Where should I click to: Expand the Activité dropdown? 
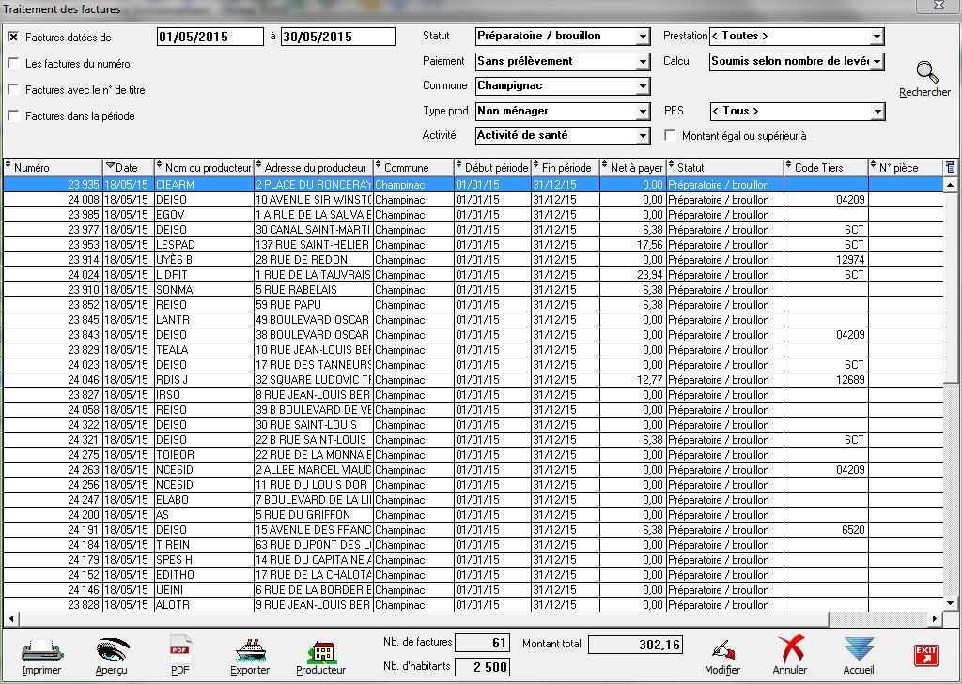click(x=643, y=136)
